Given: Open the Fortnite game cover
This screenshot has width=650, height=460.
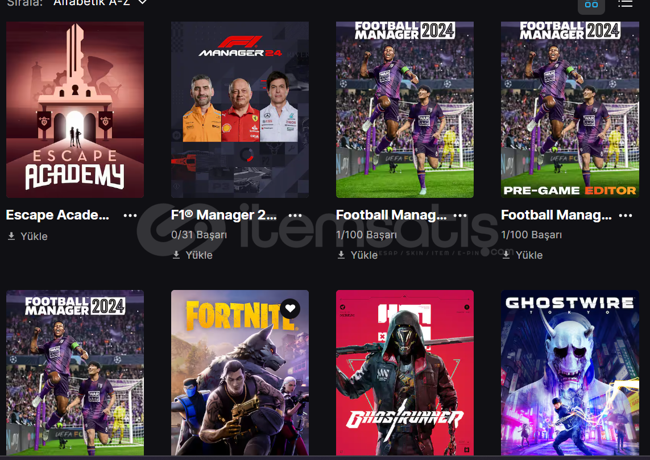Looking at the screenshot, I should 240,373.
